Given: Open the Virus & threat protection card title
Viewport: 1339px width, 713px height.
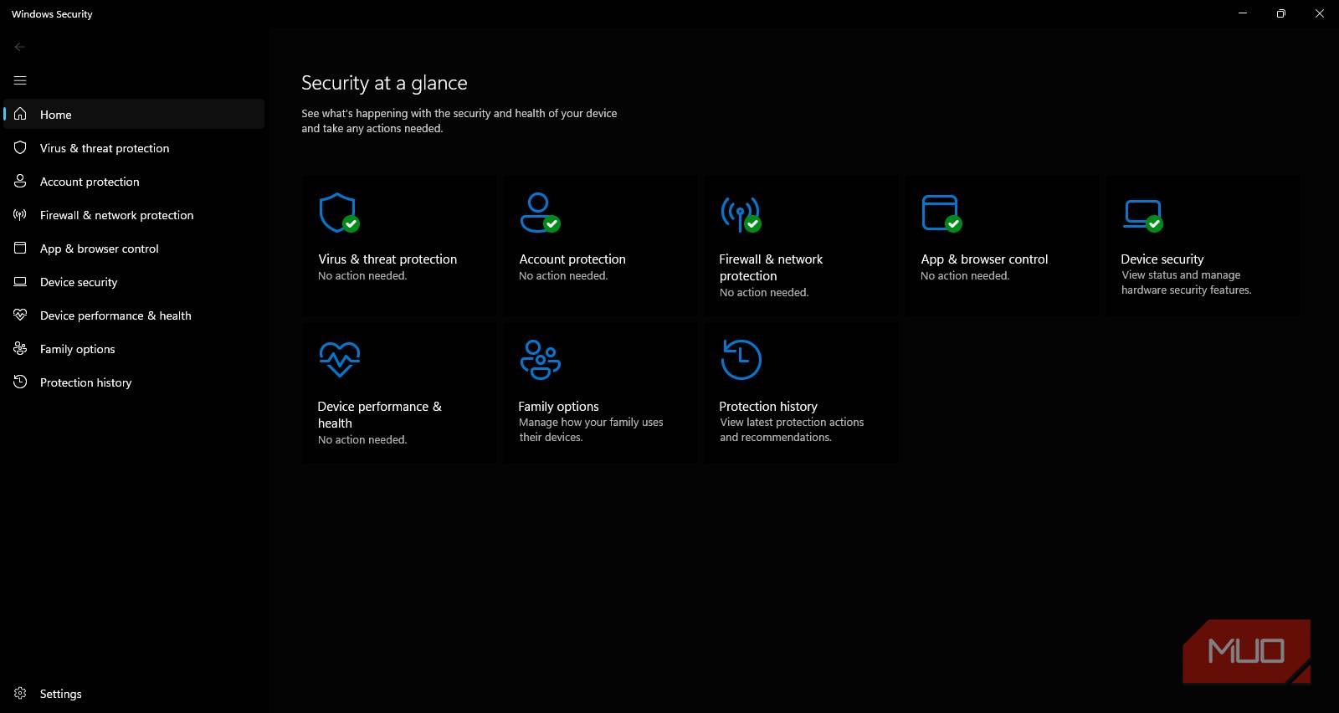Looking at the screenshot, I should coord(387,259).
